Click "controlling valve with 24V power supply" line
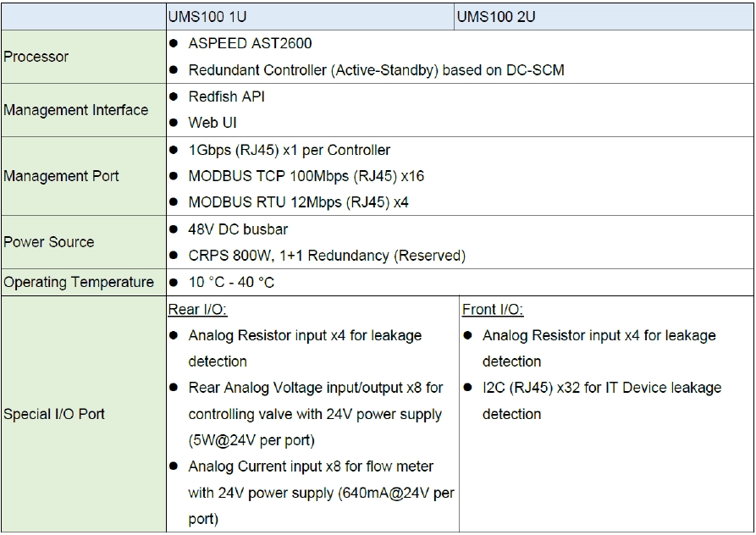Screen dimensions: 756x535 pos(315,415)
